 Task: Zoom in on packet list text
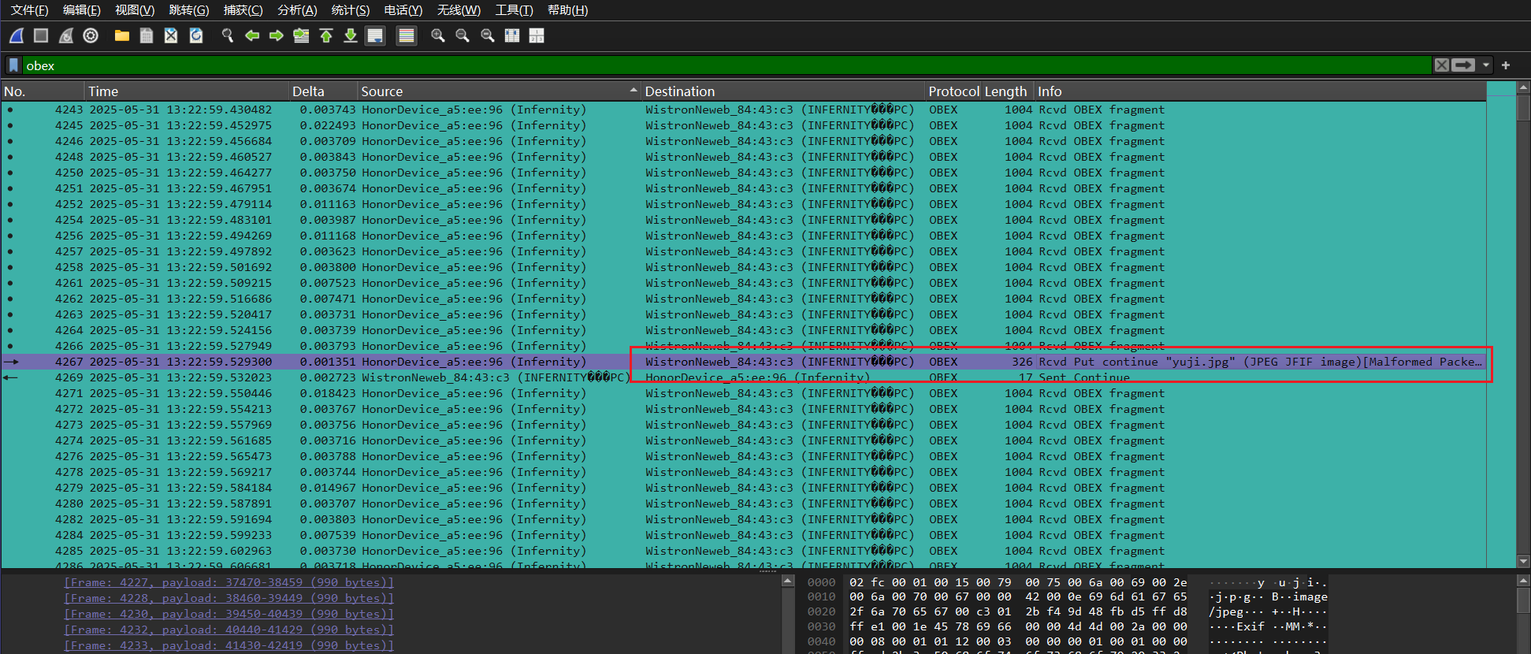[438, 35]
